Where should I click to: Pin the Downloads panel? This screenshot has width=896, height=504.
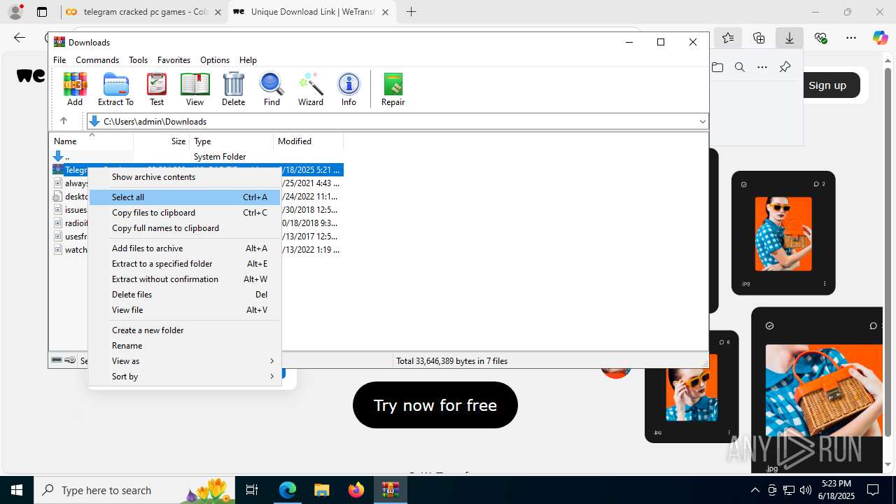(785, 67)
